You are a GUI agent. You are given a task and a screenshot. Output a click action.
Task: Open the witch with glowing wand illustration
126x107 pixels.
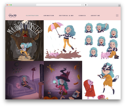point(63,80)
